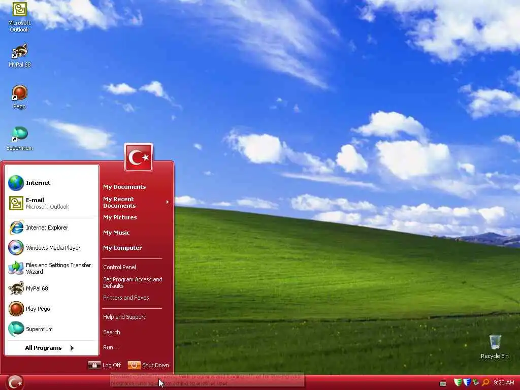Launch Supermium from start menu list

click(x=52, y=329)
